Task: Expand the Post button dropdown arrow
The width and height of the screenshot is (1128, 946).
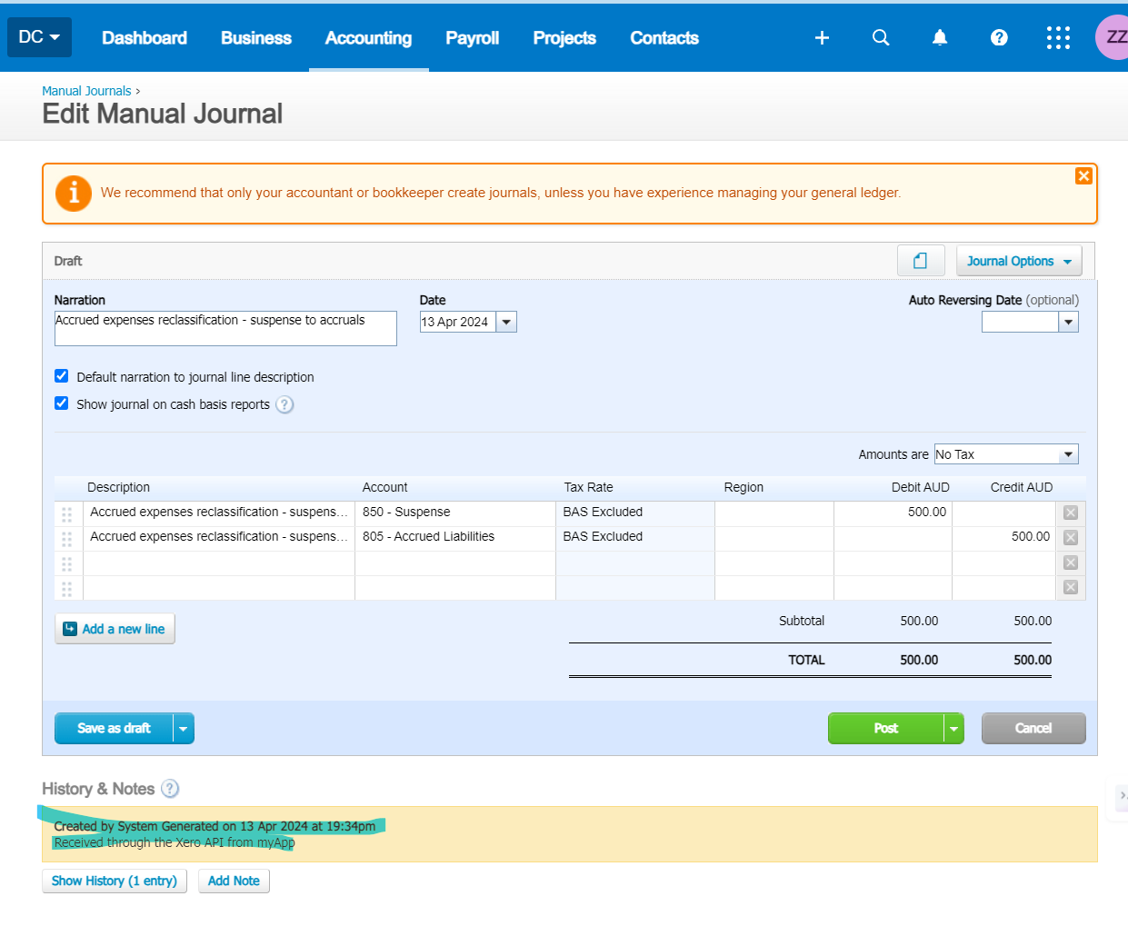Action: point(953,729)
